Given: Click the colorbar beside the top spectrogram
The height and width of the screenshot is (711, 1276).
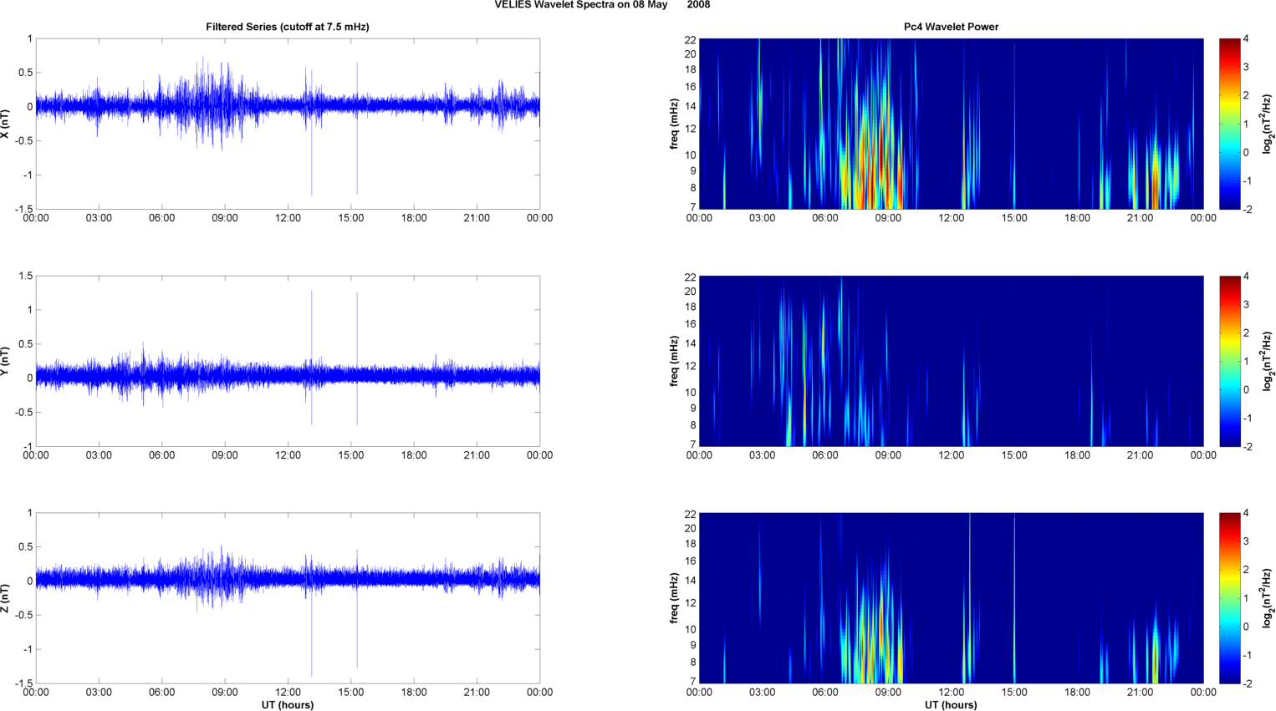Looking at the screenshot, I should point(1229,124).
